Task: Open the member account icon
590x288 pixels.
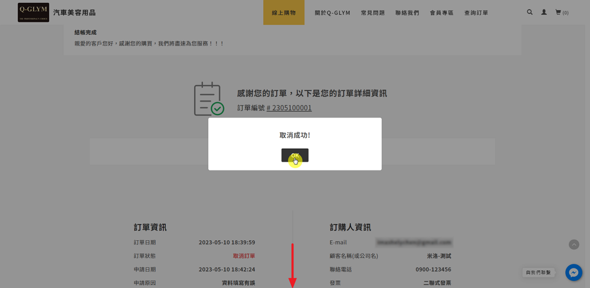Action: [x=544, y=12]
